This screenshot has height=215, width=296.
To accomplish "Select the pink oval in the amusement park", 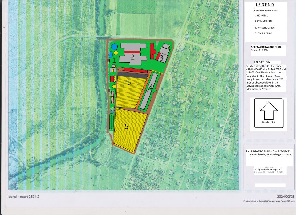I will coord(113,97).
